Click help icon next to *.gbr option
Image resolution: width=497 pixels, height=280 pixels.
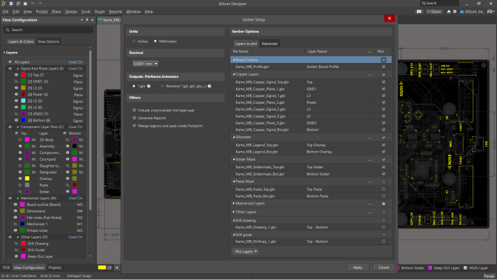(x=149, y=86)
